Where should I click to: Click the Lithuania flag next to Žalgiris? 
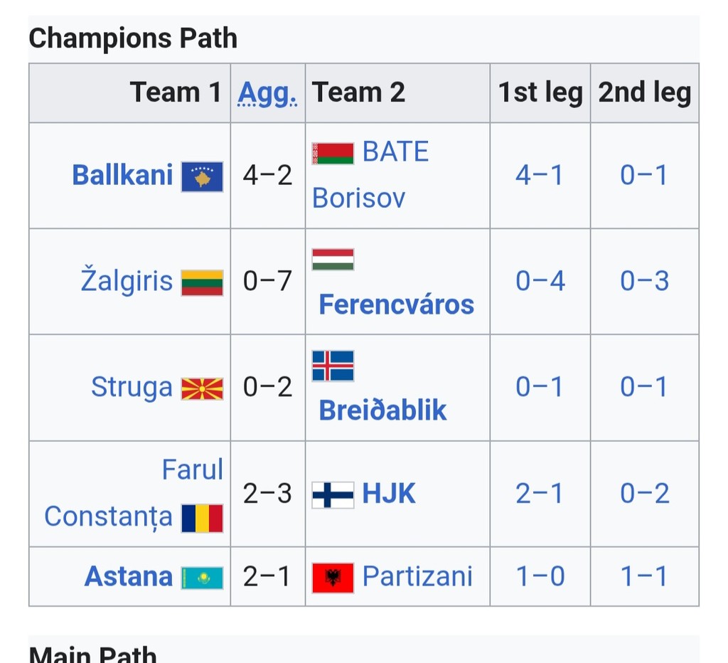(202, 282)
